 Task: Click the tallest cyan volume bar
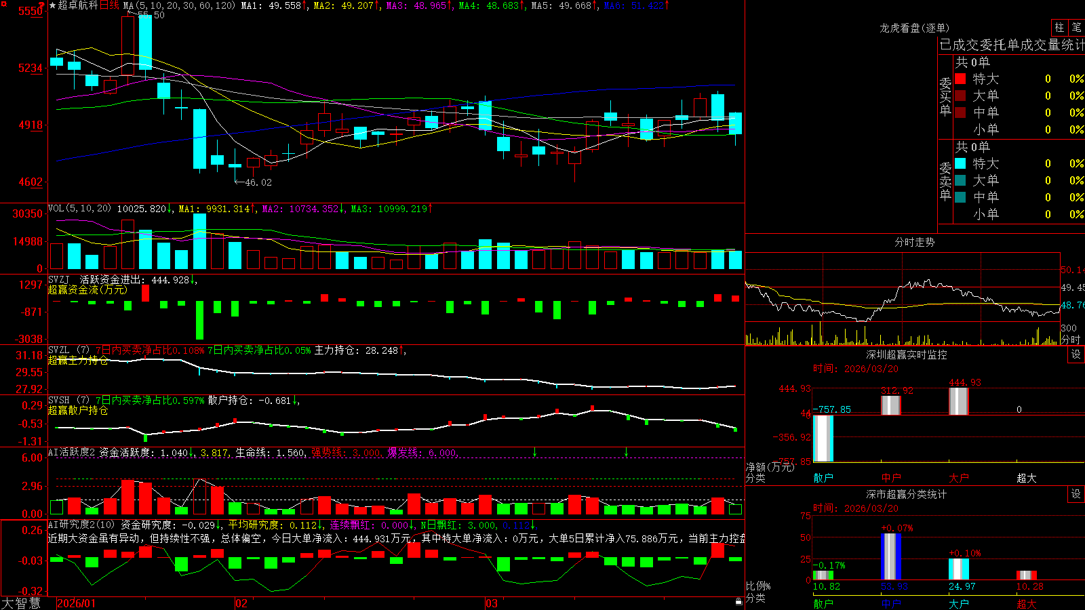(x=199, y=242)
